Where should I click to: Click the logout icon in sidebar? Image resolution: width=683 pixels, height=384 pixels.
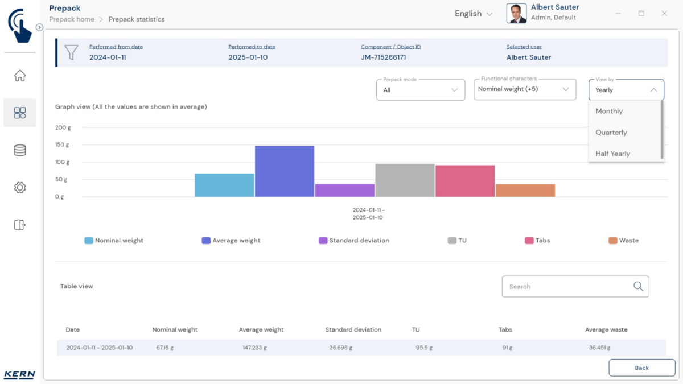click(20, 225)
